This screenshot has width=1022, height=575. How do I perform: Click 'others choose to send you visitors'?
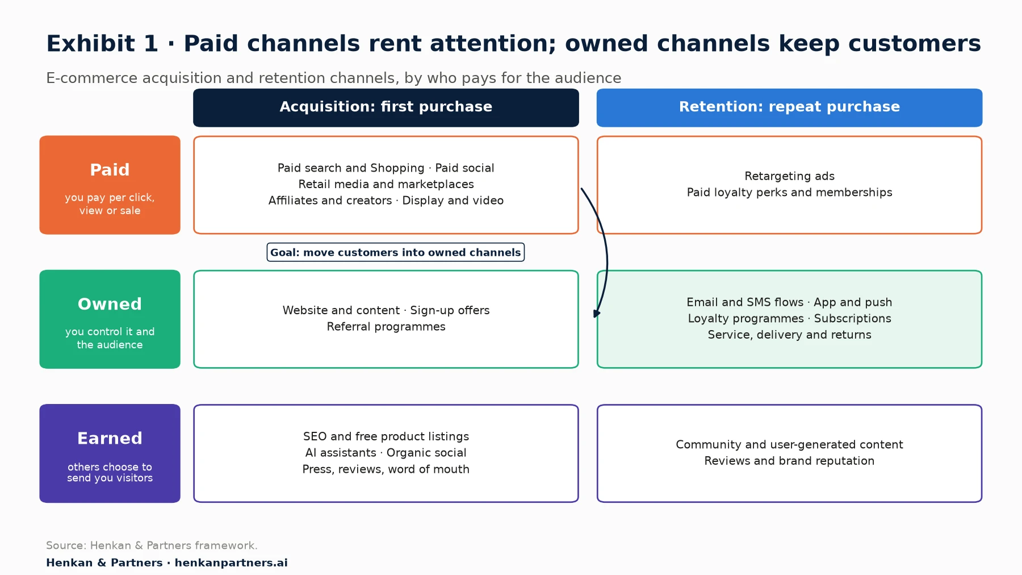click(110, 472)
